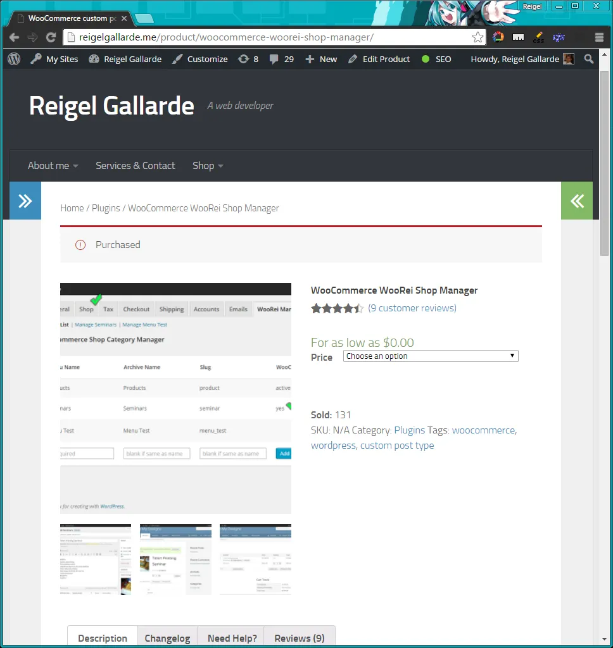The image size is (613, 648).
Task: Open the CSS pencil extension
Action: [538, 37]
